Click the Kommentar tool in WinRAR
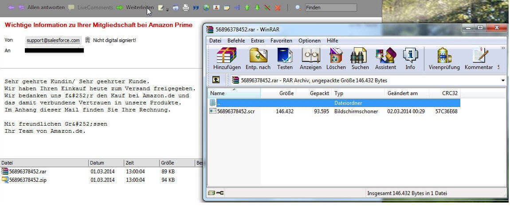The width and height of the screenshot is (510, 207). pos(479,59)
